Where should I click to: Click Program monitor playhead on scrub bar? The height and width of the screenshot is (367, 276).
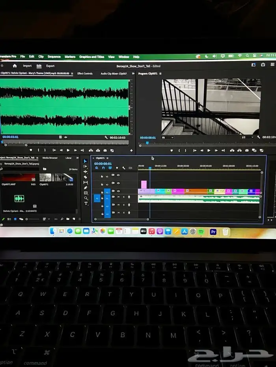coord(147,143)
